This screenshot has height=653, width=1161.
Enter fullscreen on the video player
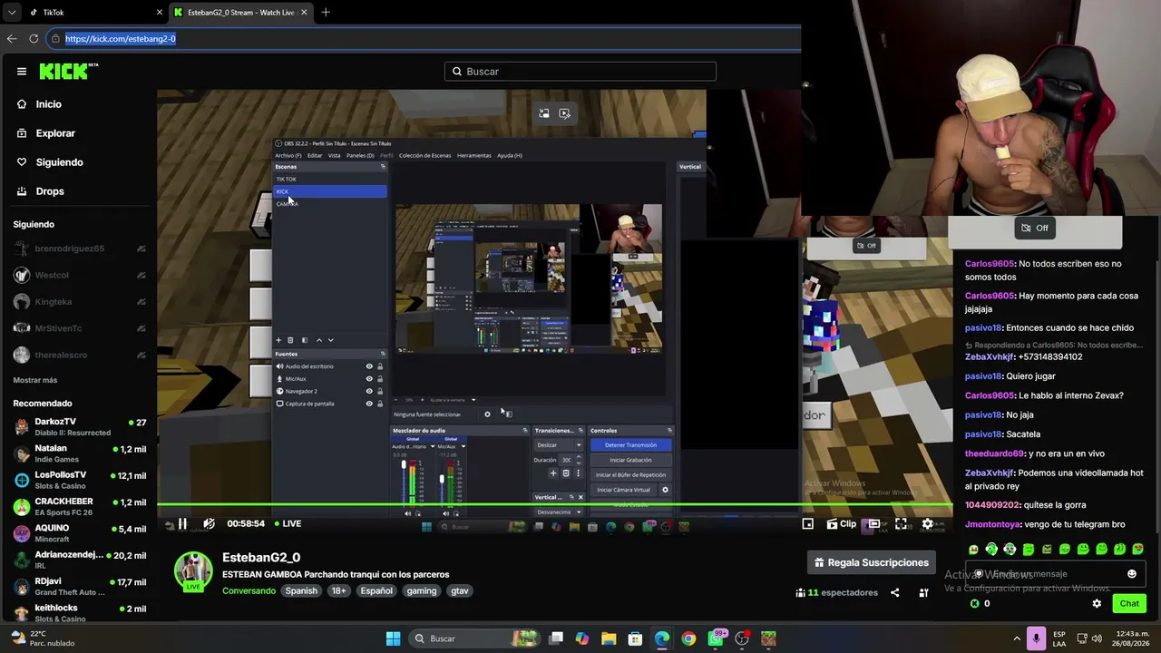click(901, 523)
